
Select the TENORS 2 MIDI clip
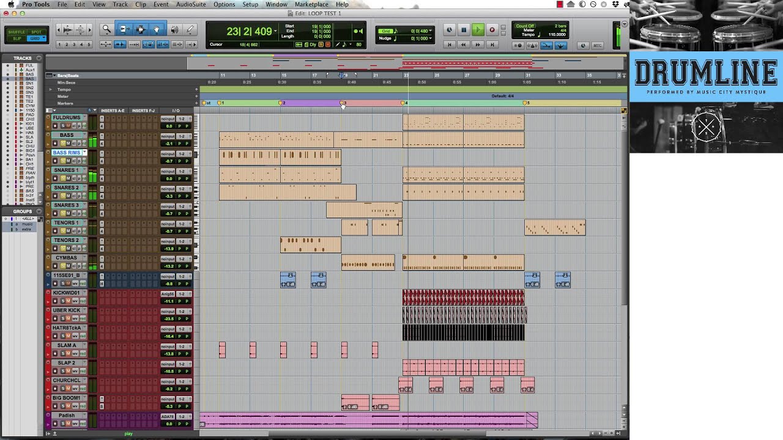point(311,245)
